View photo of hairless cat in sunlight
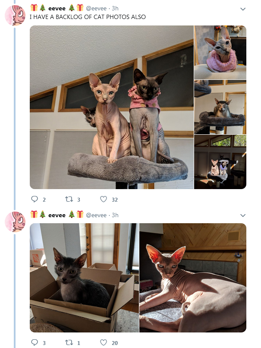This screenshot has height=348, width=261. click(193, 278)
